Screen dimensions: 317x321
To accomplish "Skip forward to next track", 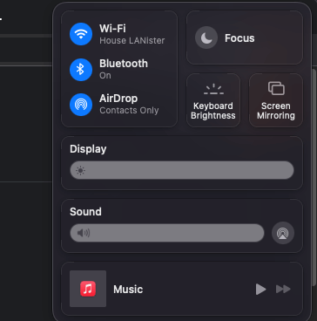I will 283,290.
